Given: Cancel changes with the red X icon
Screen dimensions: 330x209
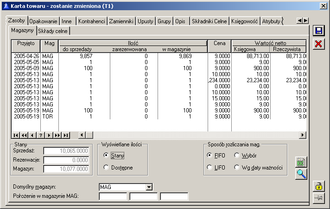Looking at the screenshot, I should 318,44.
